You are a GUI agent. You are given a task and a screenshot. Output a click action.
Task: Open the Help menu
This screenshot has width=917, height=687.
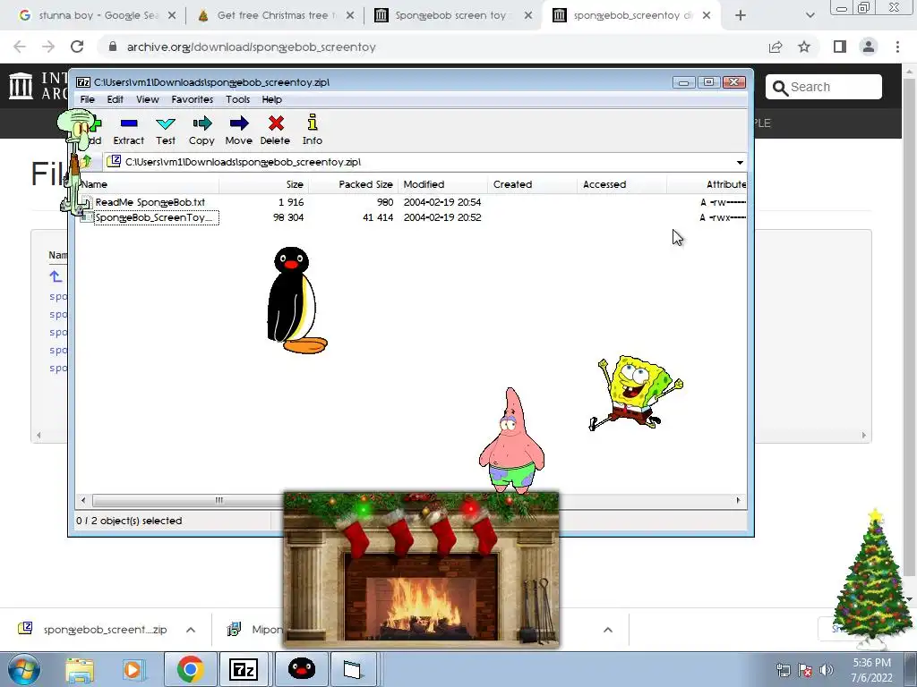(x=272, y=99)
